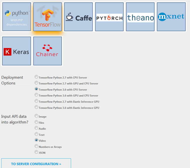Click TO SERVER CONFIGURATION button
190x168 pixels.
36,163
